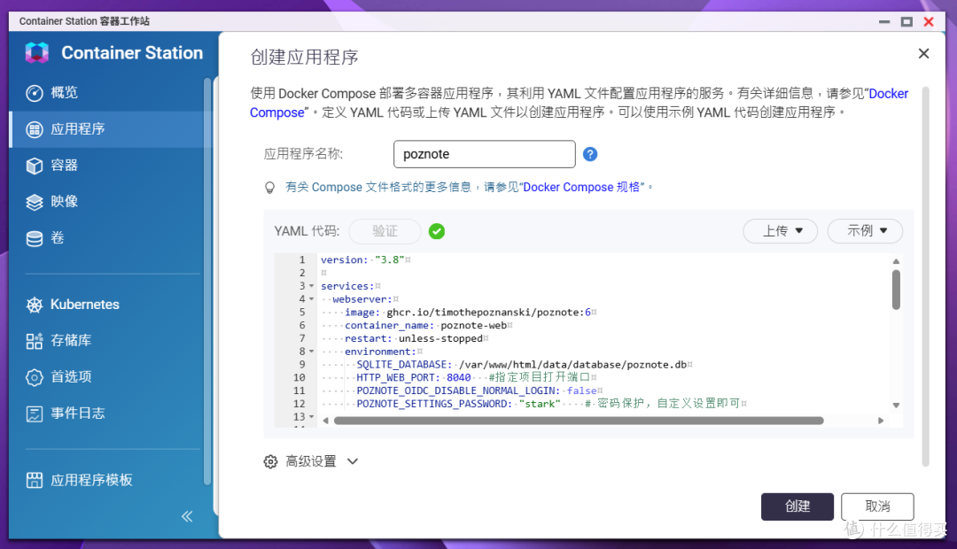The height and width of the screenshot is (549, 957).
Task: Open the "Docker Compose" documentation link
Action: (889, 94)
